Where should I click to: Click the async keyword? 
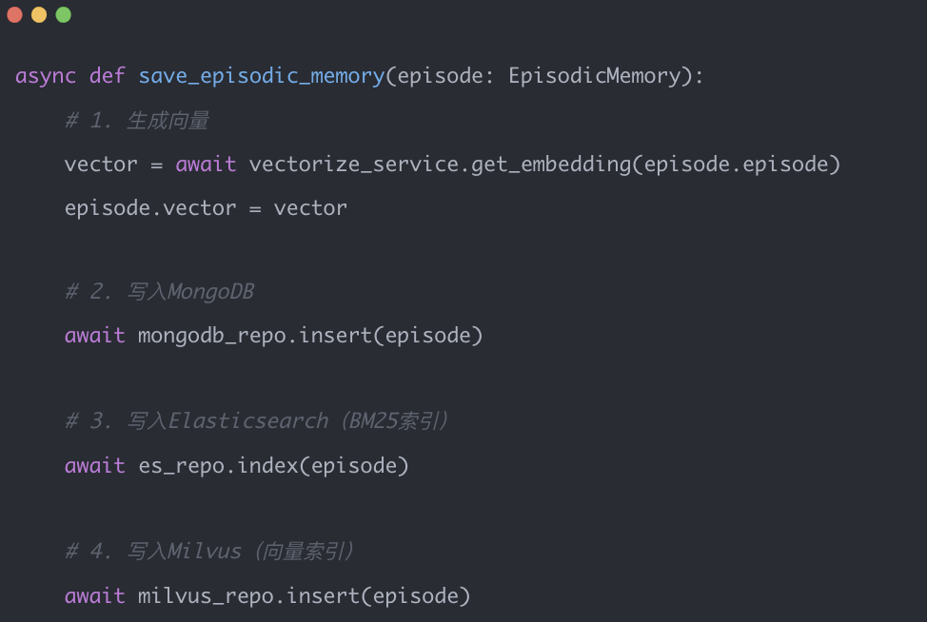tap(46, 76)
